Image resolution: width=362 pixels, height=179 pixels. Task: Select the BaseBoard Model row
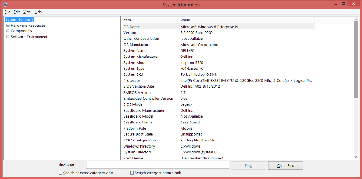point(218,116)
